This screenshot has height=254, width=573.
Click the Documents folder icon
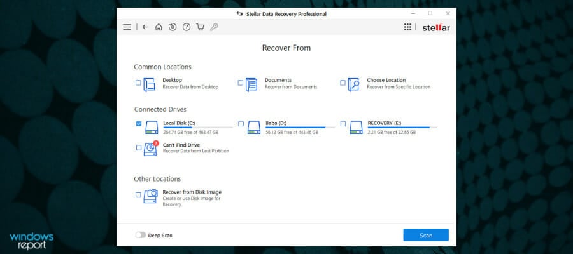pos(251,84)
